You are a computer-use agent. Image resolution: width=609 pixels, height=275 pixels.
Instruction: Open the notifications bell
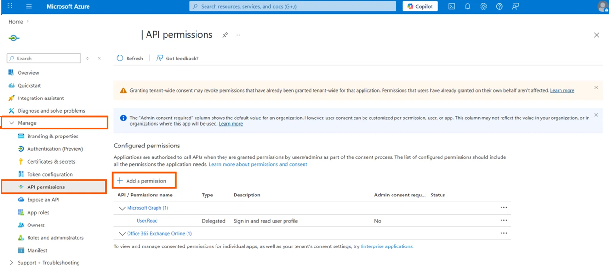click(x=468, y=7)
